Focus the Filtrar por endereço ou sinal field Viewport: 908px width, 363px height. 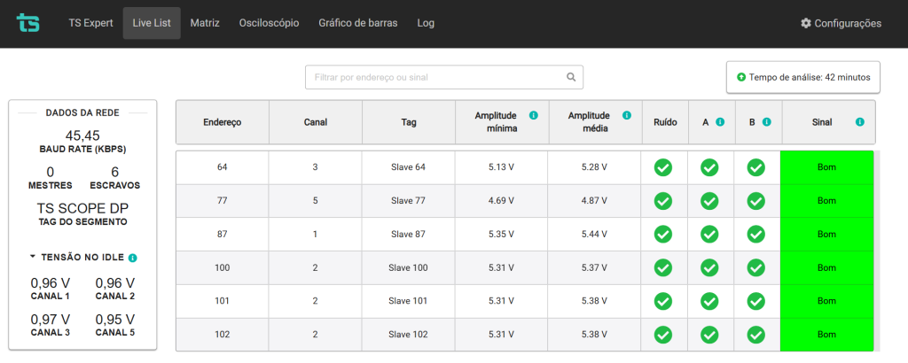tap(444, 77)
